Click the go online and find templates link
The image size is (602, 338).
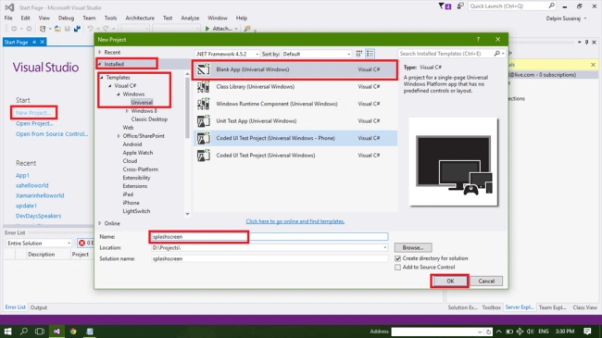[295, 221]
